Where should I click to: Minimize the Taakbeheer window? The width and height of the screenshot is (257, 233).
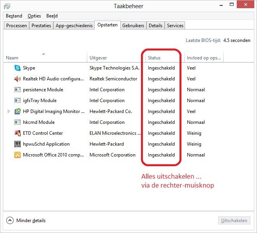tap(221, 5)
